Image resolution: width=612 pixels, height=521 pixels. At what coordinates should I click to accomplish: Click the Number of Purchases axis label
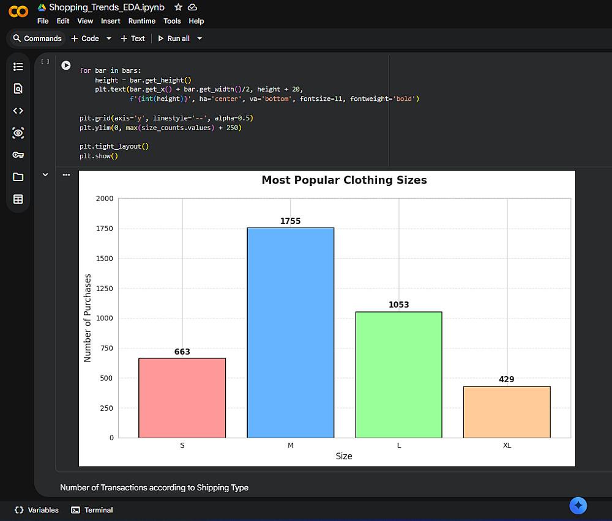[x=88, y=318]
